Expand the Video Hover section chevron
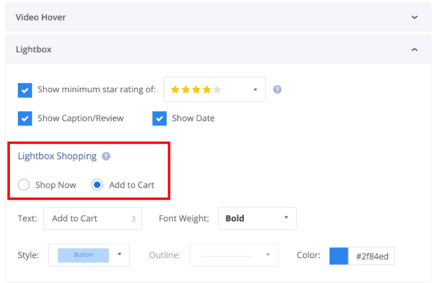The height and width of the screenshot is (283, 432). 415,17
